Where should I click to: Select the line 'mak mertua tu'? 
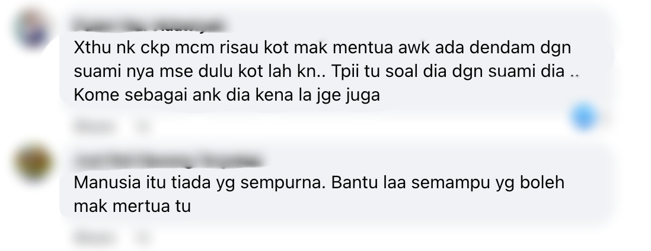(132, 206)
